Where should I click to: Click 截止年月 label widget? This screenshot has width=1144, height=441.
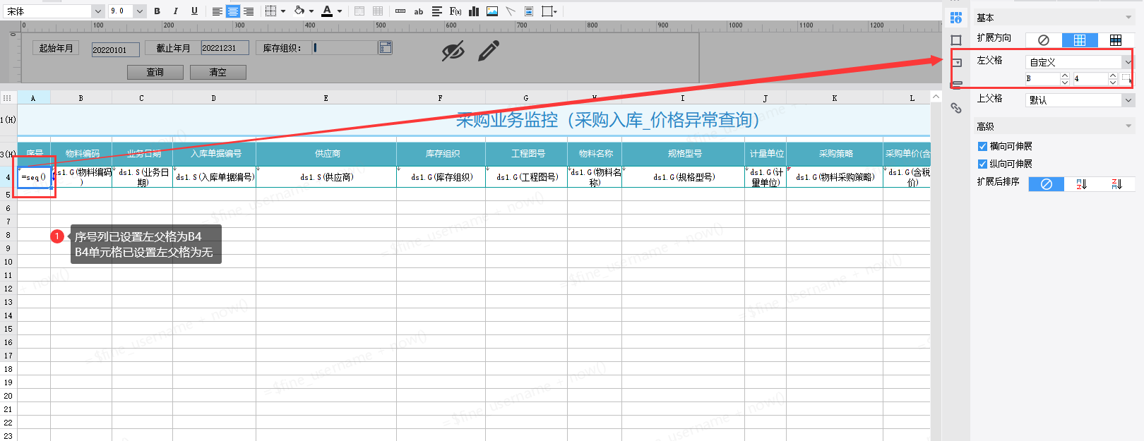pyautogui.click(x=173, y=48)
